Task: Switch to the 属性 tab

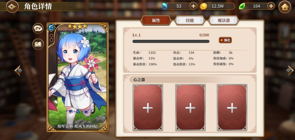Action: point(156,20)
